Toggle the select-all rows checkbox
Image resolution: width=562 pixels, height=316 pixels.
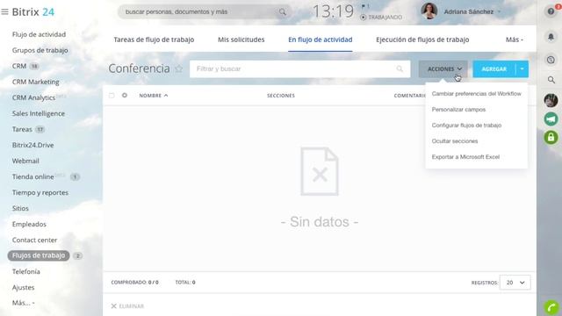point(112,96)
